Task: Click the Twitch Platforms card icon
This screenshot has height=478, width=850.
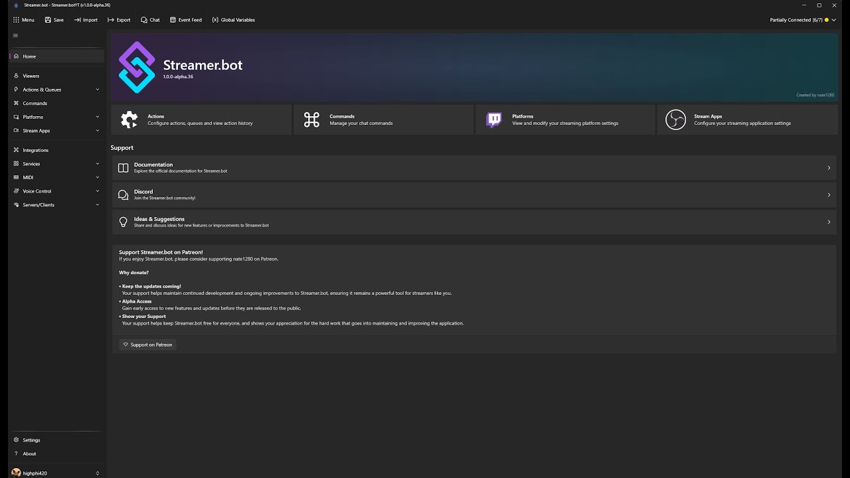Action: point(493,119)
